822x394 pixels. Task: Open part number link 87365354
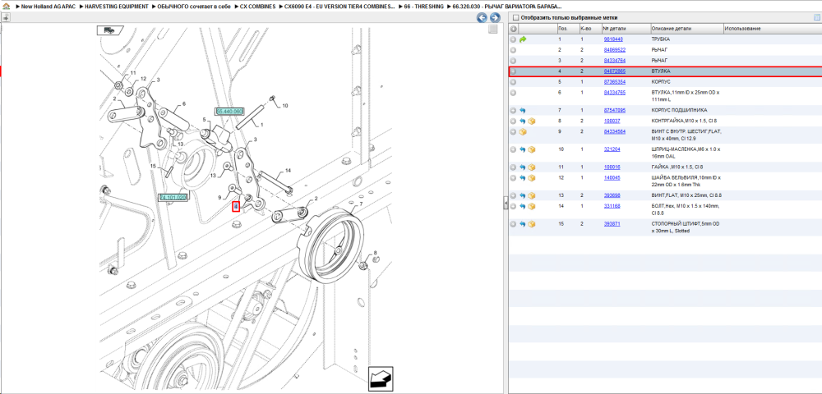pyautogui.click(x=614, y=82)
